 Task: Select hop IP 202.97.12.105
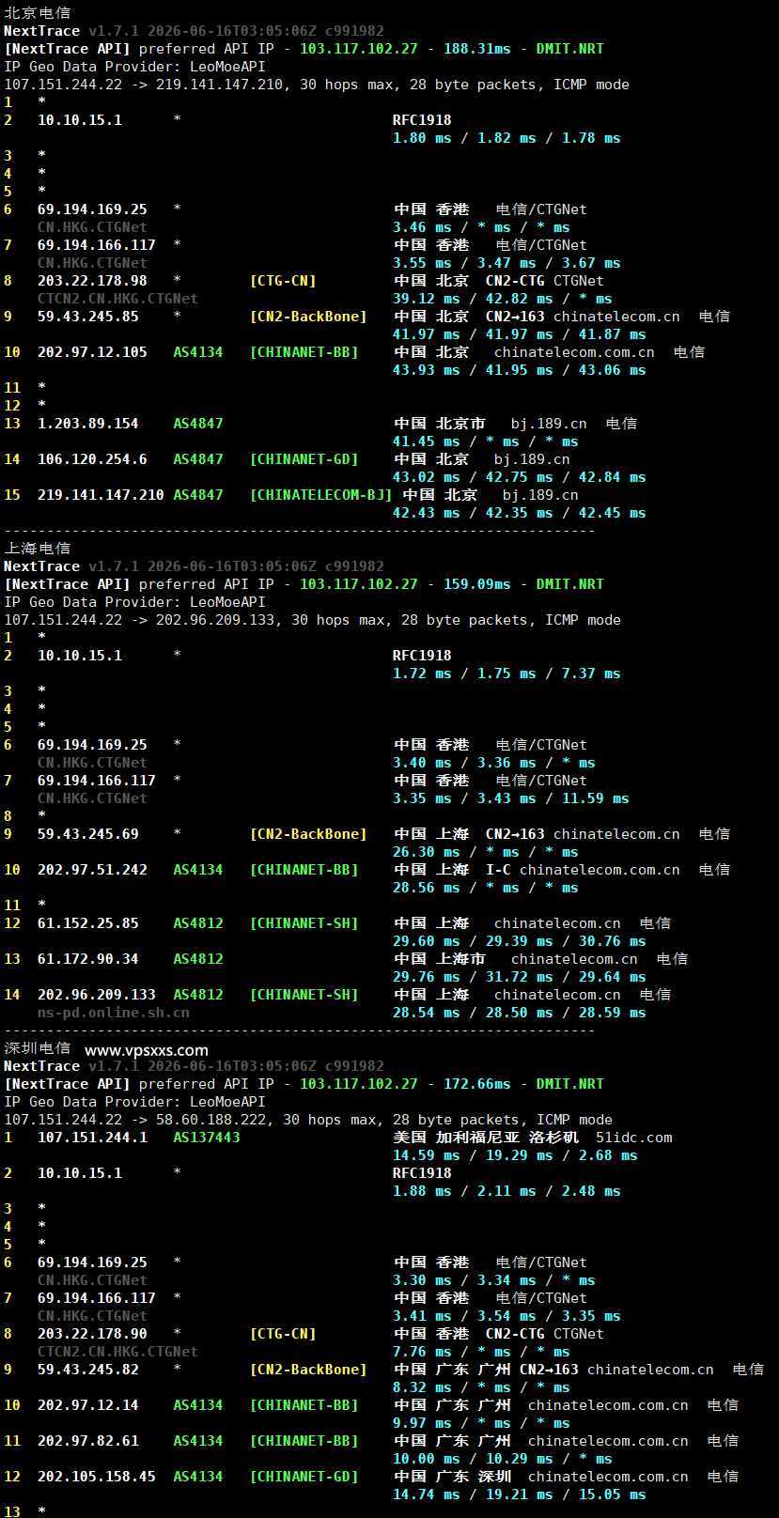pos(92,352)
